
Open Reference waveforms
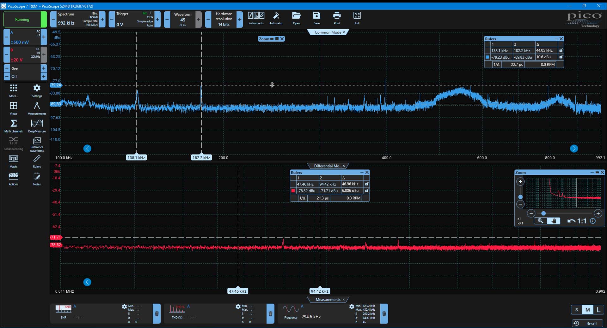pyautogui.click(x=37, y=144)
